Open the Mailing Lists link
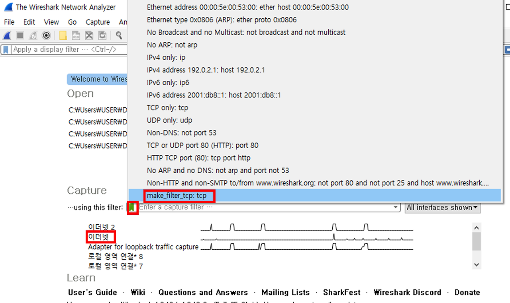Screen dimensions: 510x303 285,293
